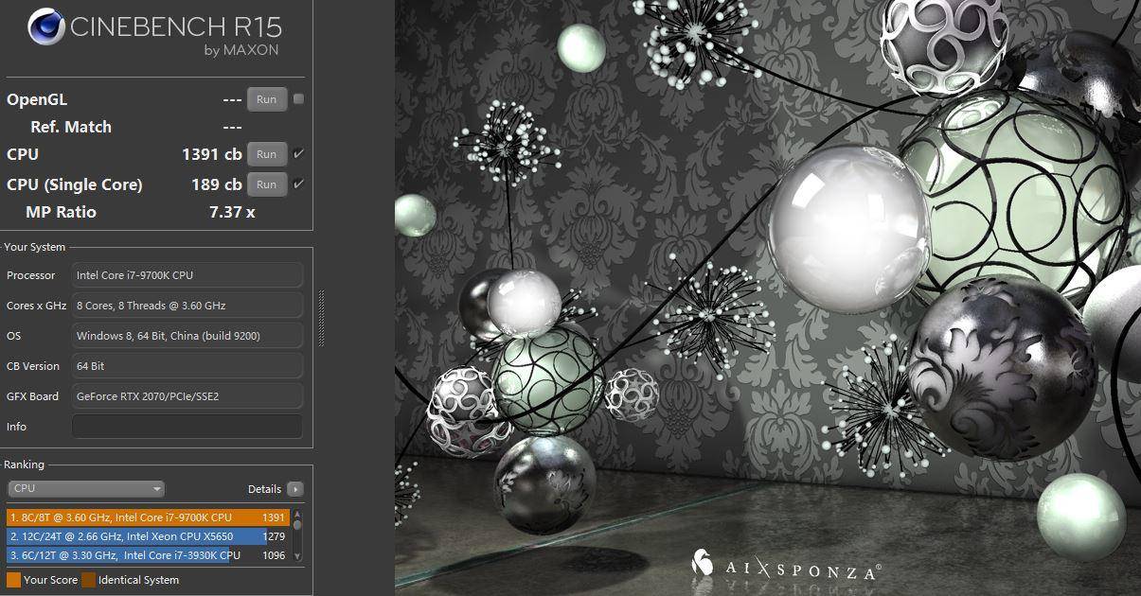
Task: Click the CB Version 64 Bit field
Action: (x=187, y=366)
